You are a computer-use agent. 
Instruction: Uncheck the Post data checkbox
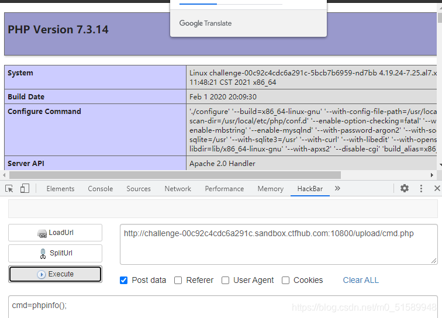tap(124, 280)
